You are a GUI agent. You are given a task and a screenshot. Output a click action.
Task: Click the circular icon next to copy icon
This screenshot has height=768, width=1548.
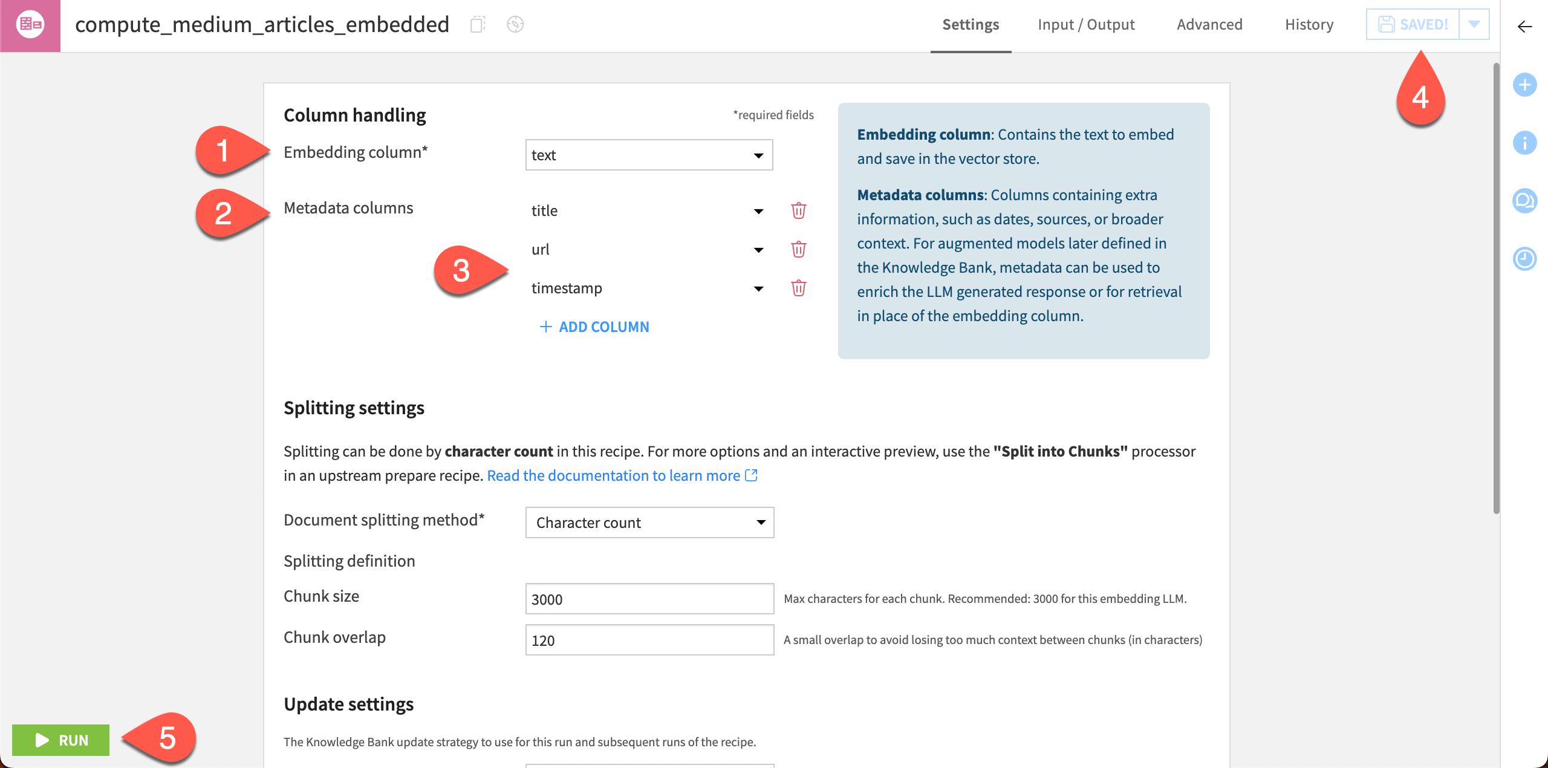coord(515,25)
